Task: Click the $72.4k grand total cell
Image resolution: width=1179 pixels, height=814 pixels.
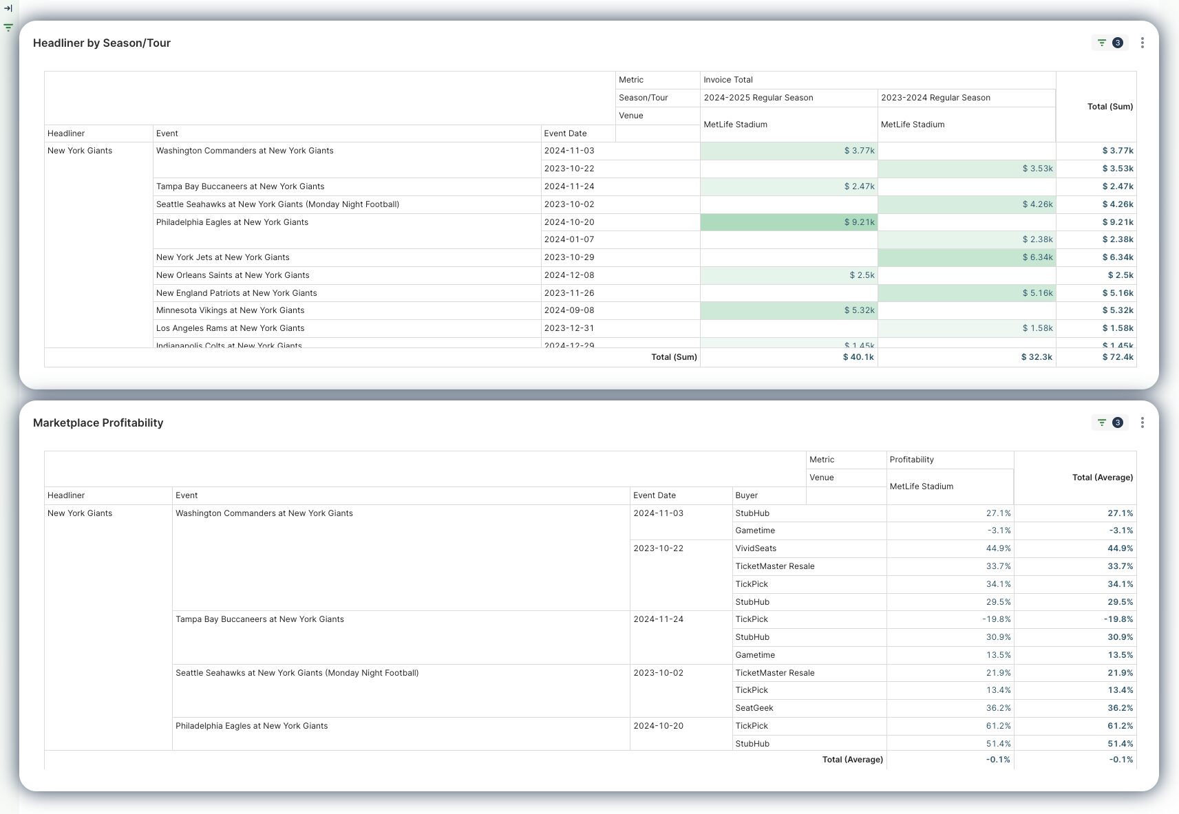Action: 1117,357
